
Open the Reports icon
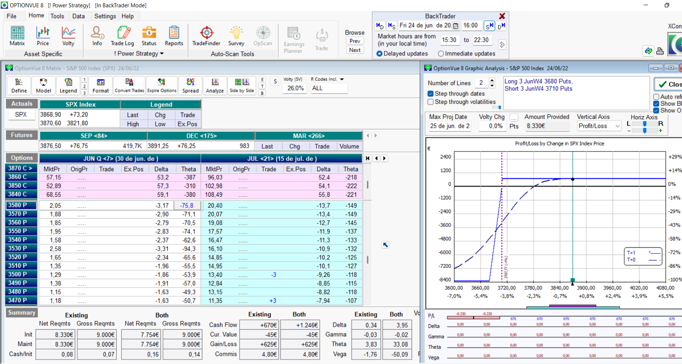pos(174,36)
